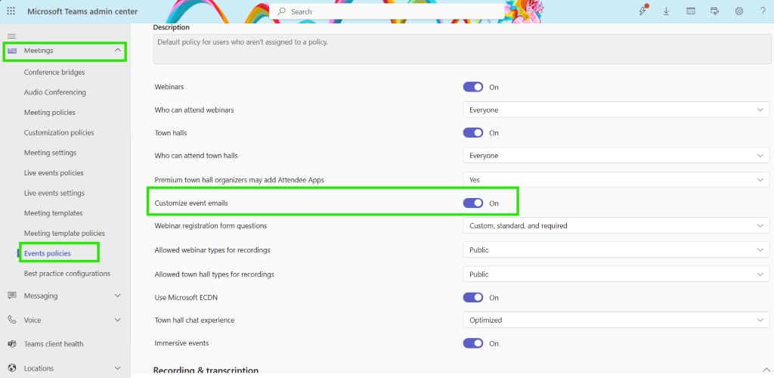Click the Voice phone icon in sidebar
This screenshot has width=774, height=378.
point(12,320)
